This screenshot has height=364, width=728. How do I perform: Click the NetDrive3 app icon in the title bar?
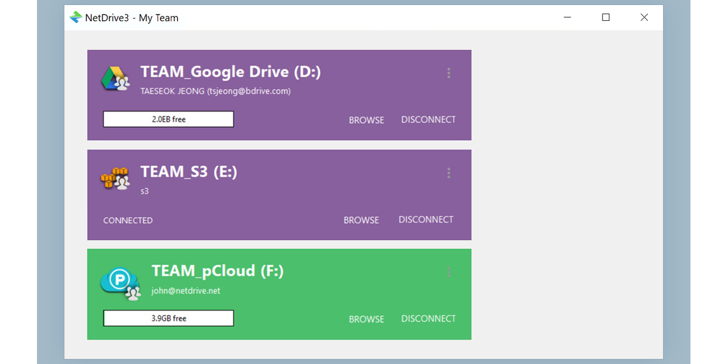76,17
